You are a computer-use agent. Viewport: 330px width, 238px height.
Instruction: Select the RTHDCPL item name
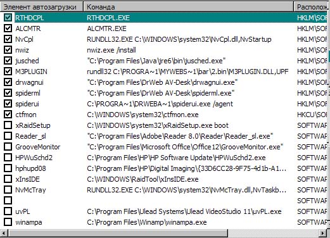30,18
